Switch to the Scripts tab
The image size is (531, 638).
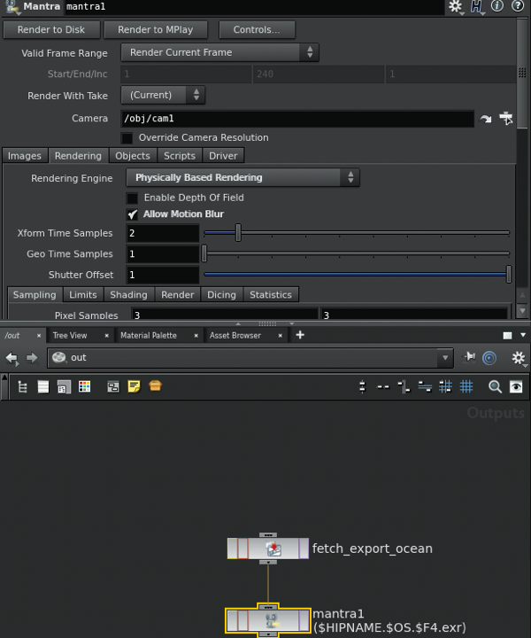tap(180, 156)
